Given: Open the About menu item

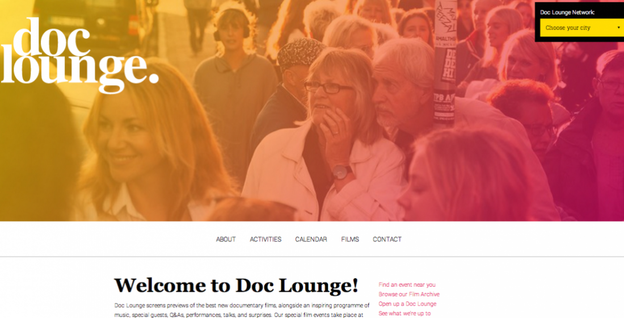Looking at the screenshot, I should coord(226,239).
